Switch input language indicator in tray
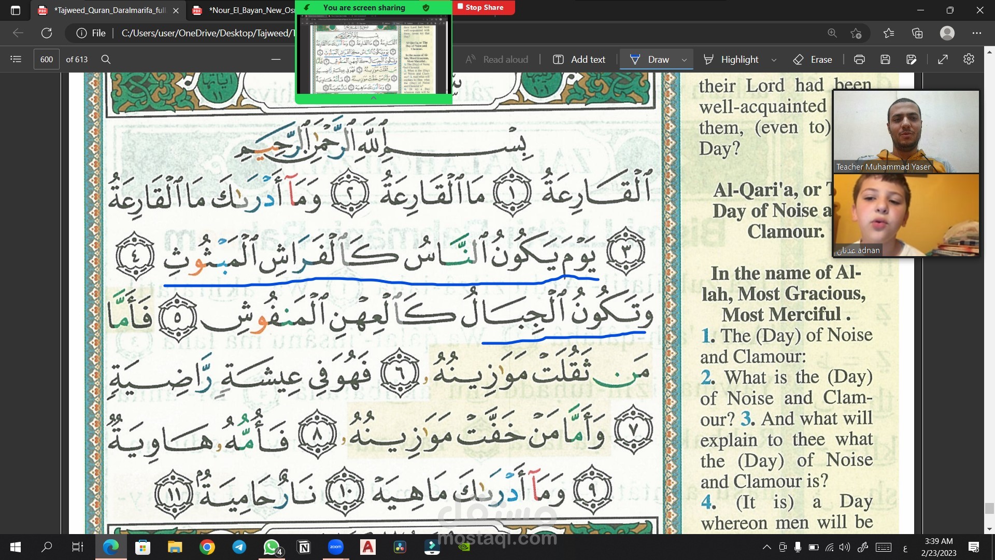Screen dimensions: 995x560 tap(905, 548)
